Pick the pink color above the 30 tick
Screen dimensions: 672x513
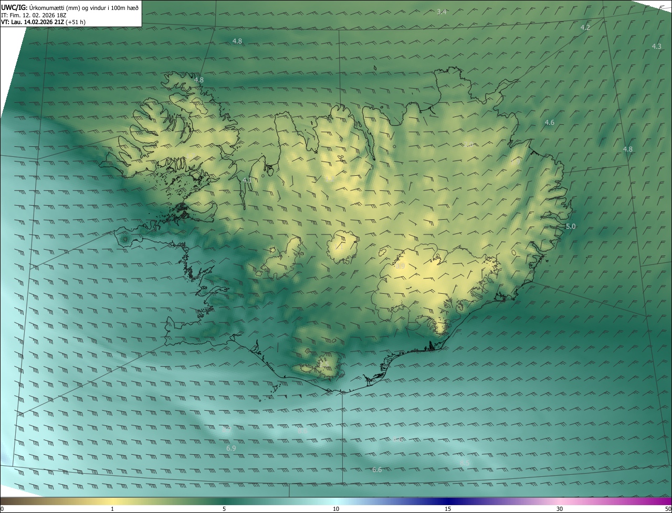pyautogui.click(x=560, y=501)
